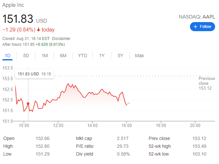Click the P/E ratio label
This screenshot has width=219, height=164.
point(85,146)
